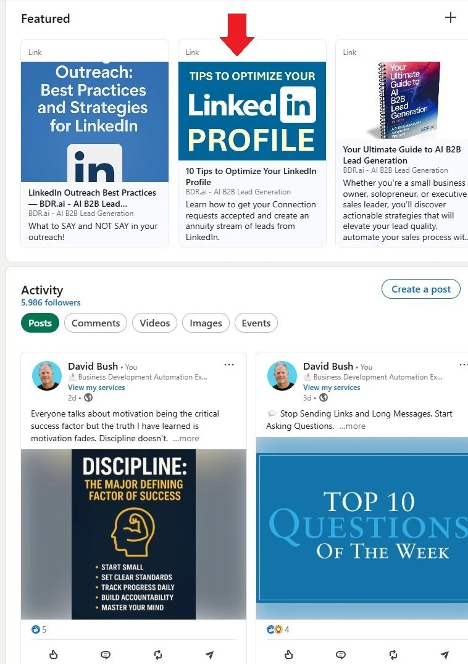Like the Discipline post
The width and height of the screenshot is (468, 664).
pos(53,654)
